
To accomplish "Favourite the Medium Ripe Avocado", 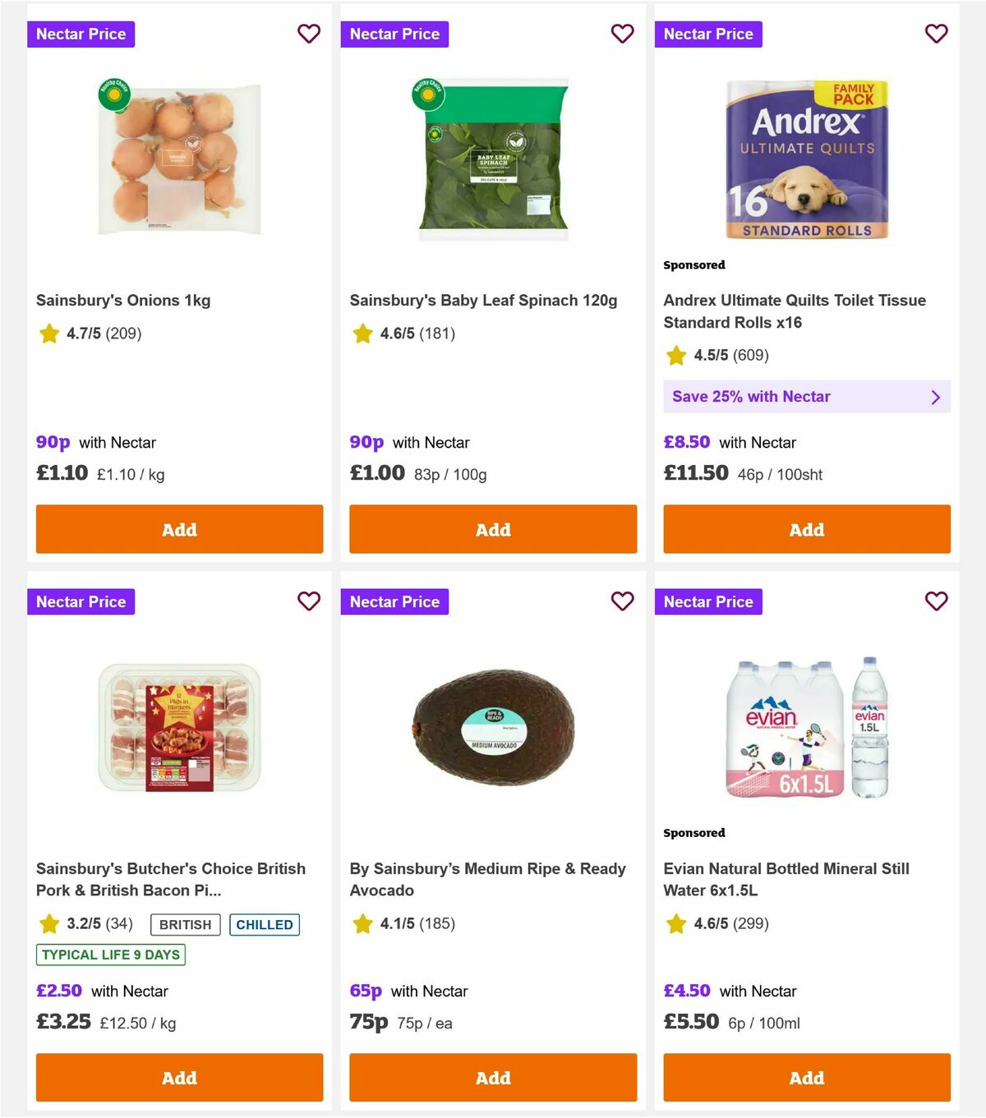I will coord(622,601).
